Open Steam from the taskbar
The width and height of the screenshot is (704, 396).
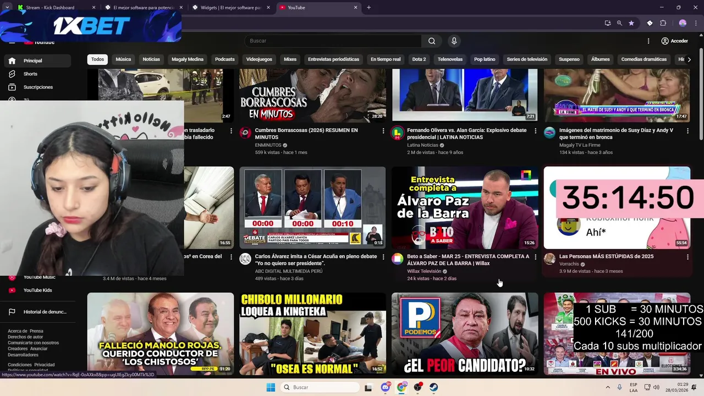(x=434, y=387)
